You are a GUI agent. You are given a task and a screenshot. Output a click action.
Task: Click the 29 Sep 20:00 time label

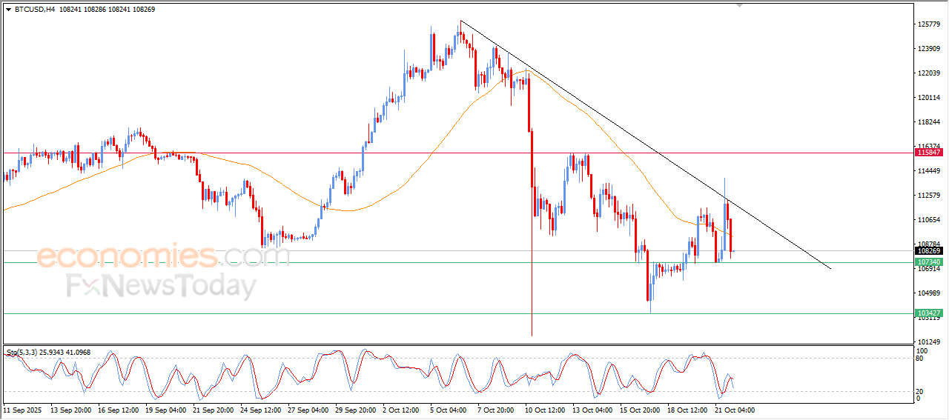pyautogui.click(x=356, y=410)
